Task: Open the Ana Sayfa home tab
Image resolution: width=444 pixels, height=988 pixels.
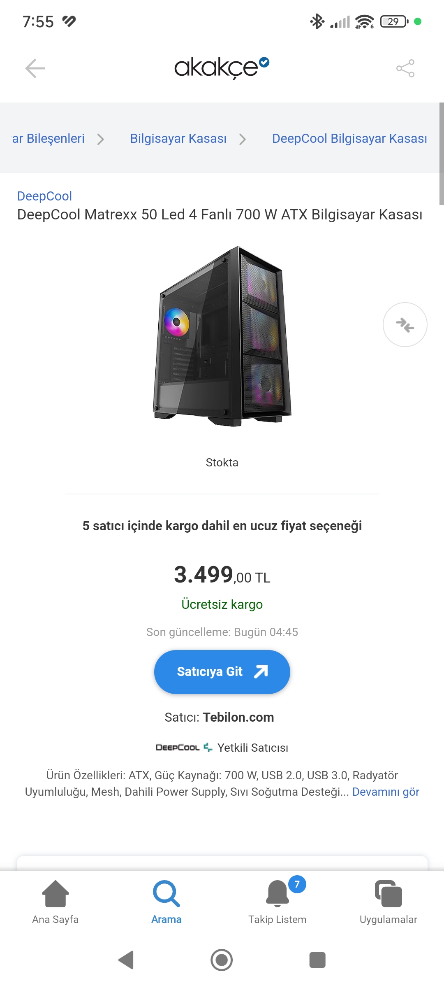Action: pyautogui.click(x=55, y=902)
